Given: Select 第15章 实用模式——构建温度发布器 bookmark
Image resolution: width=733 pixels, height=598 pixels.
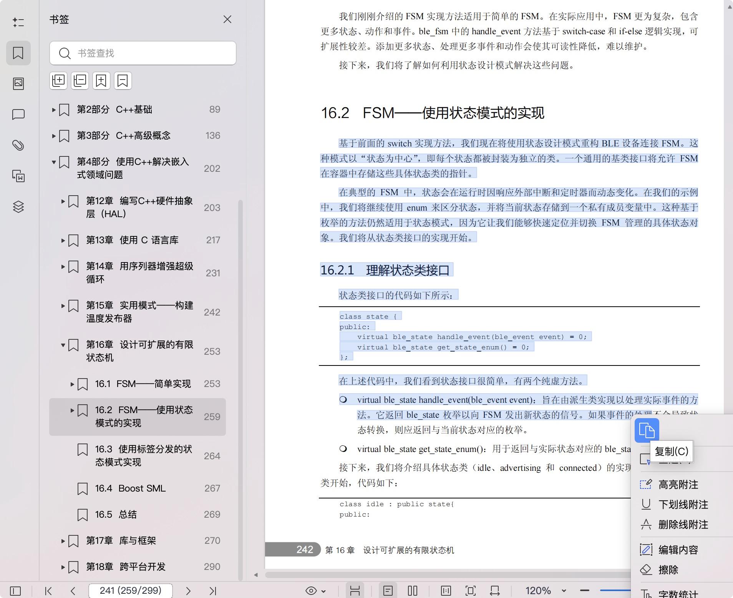Looking at the screenshot, I should click(x=139, y=312).
